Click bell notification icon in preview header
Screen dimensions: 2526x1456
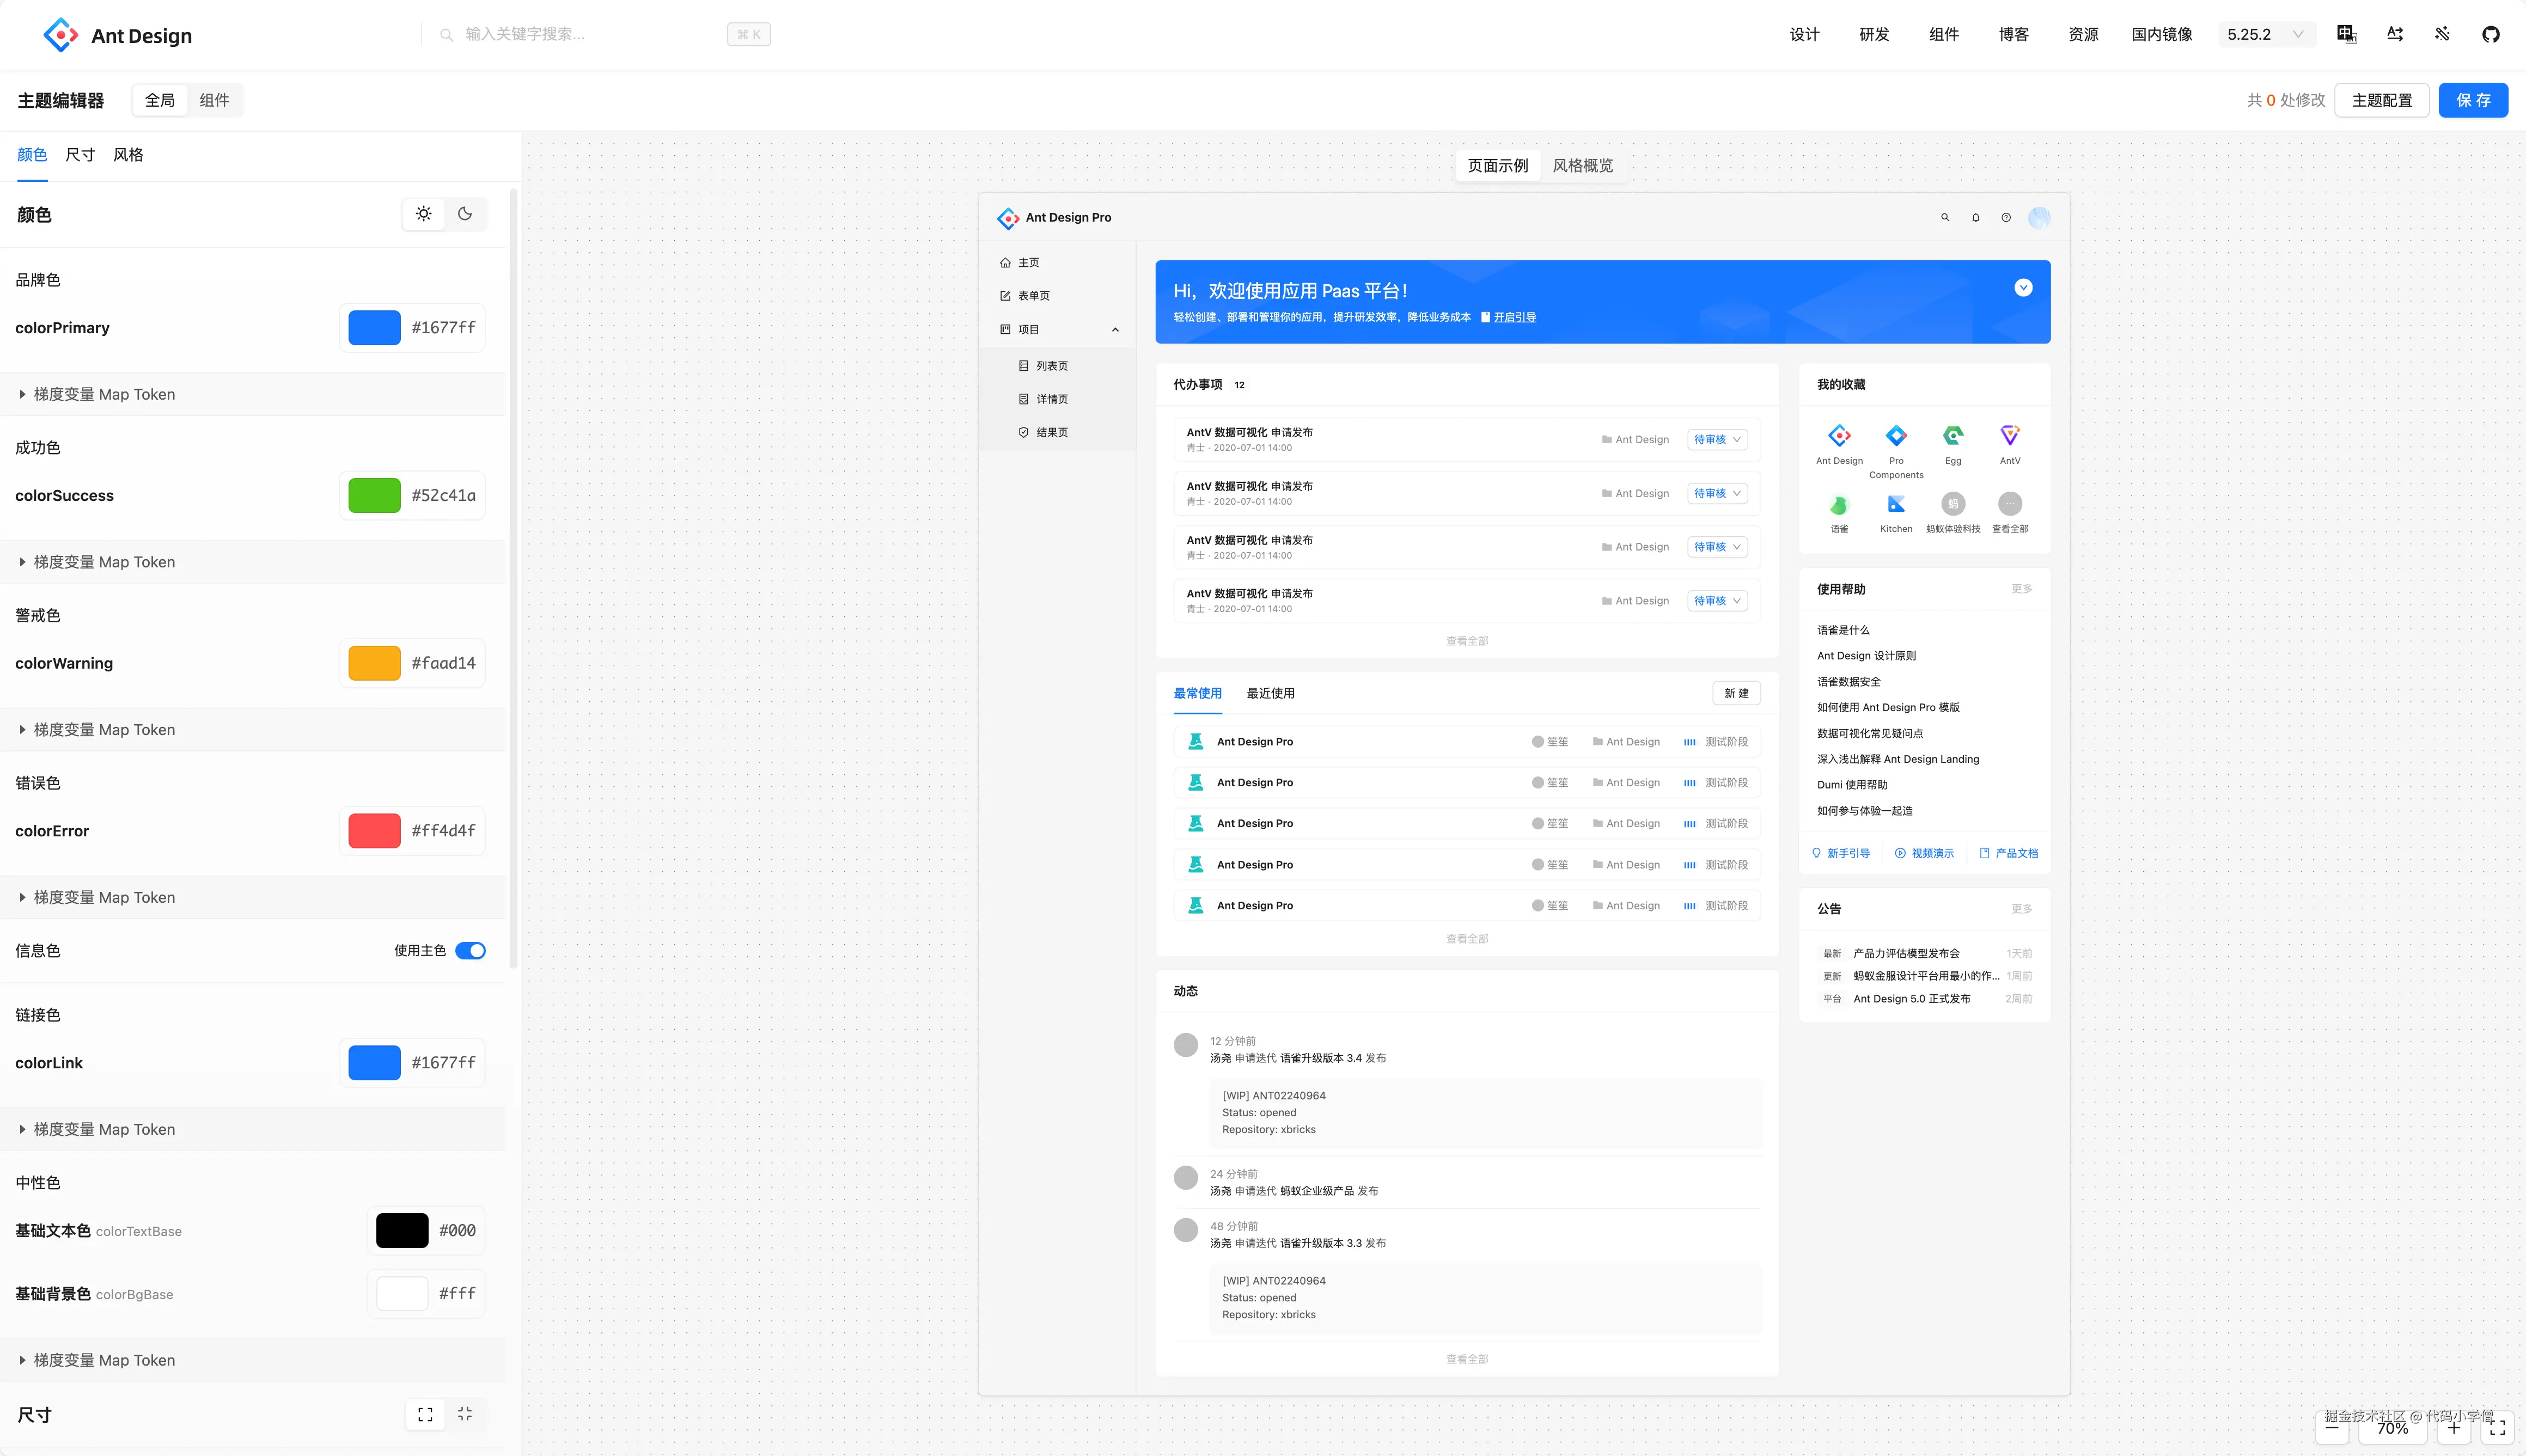coord(1975,217)
